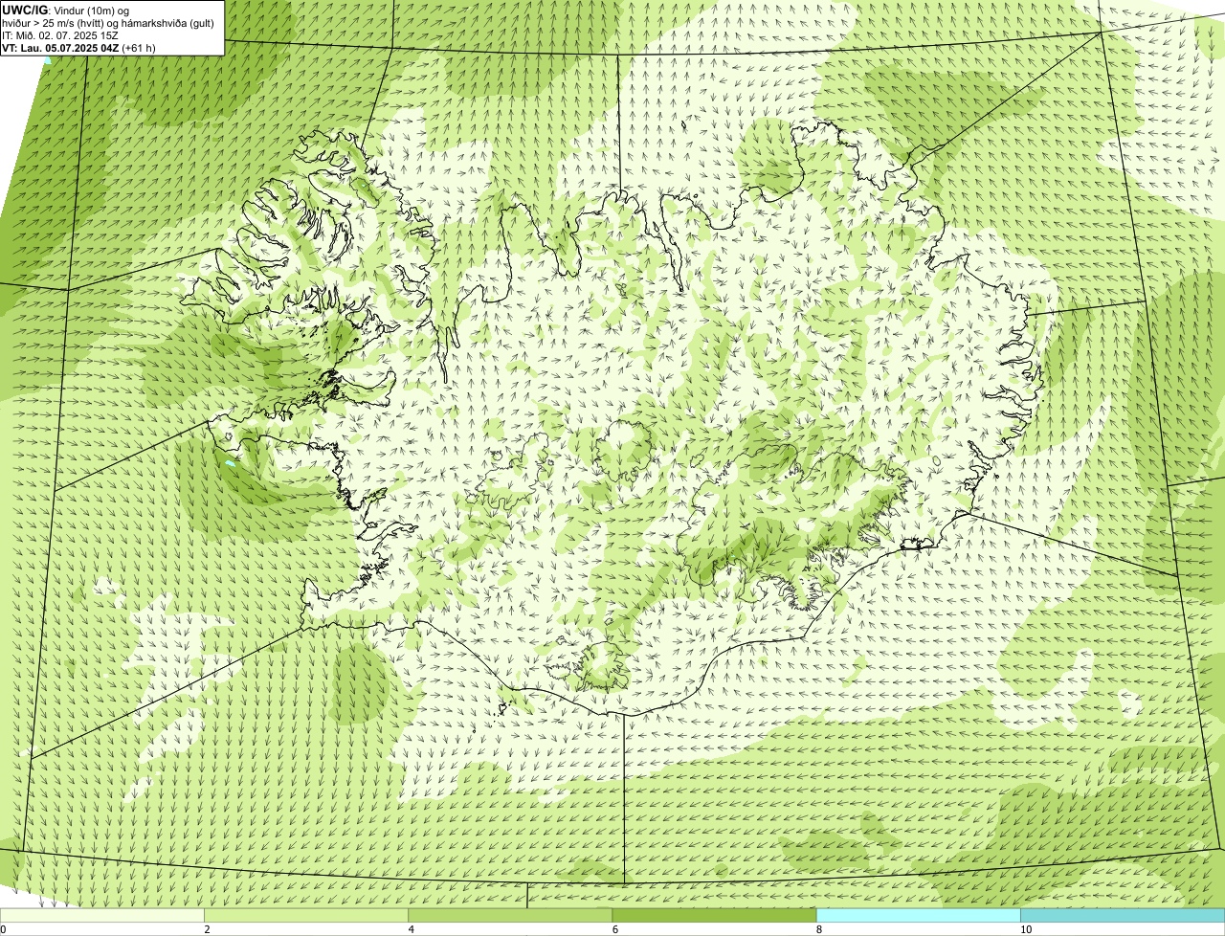The height and width of the screenshot is (936, 1225).
Task: Click the palest 0–2 colour bar segment
Action: pos(101,916)
